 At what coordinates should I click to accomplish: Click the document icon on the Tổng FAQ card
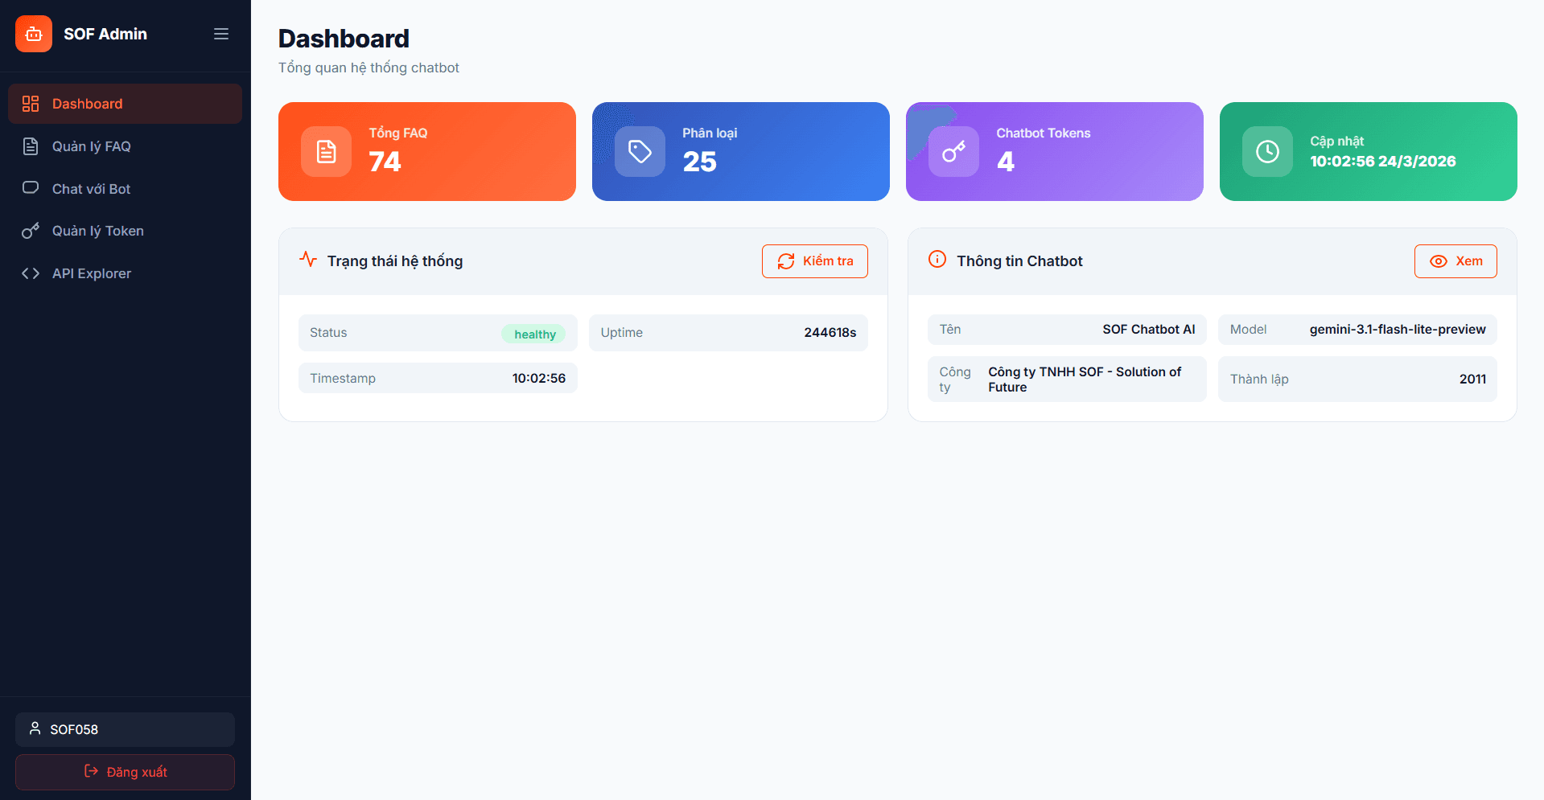(326, 151)
